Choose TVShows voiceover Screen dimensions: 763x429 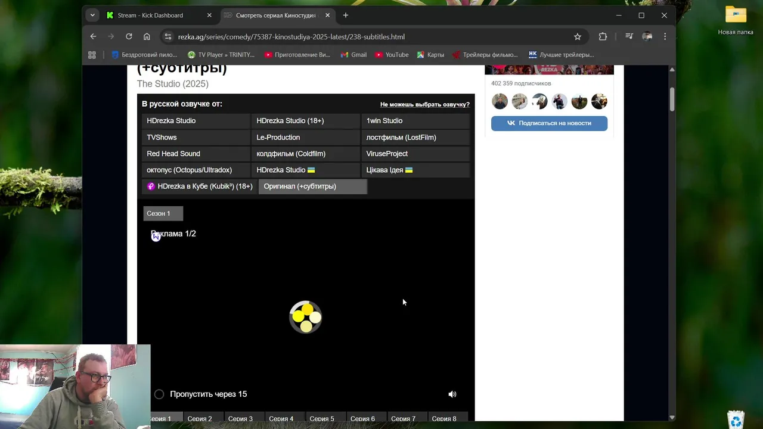click(x=196, y=137)
